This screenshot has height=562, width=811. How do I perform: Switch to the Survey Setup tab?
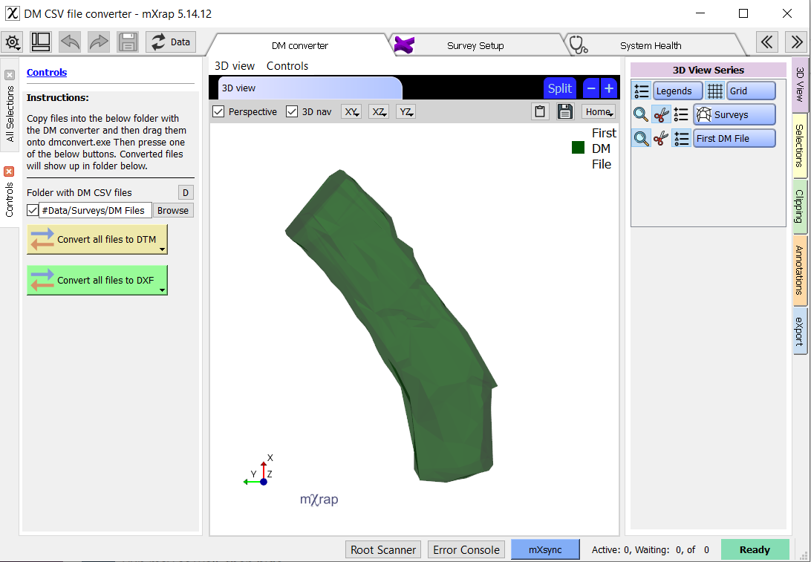click(475, 45)
